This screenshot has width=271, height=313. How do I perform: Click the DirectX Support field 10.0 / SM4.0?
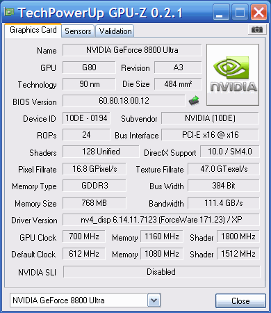click(x=230, y=152)
